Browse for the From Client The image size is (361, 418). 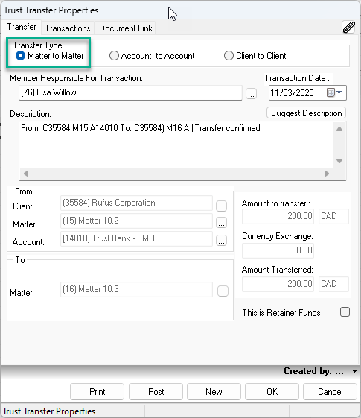click(x=221, y=206)
